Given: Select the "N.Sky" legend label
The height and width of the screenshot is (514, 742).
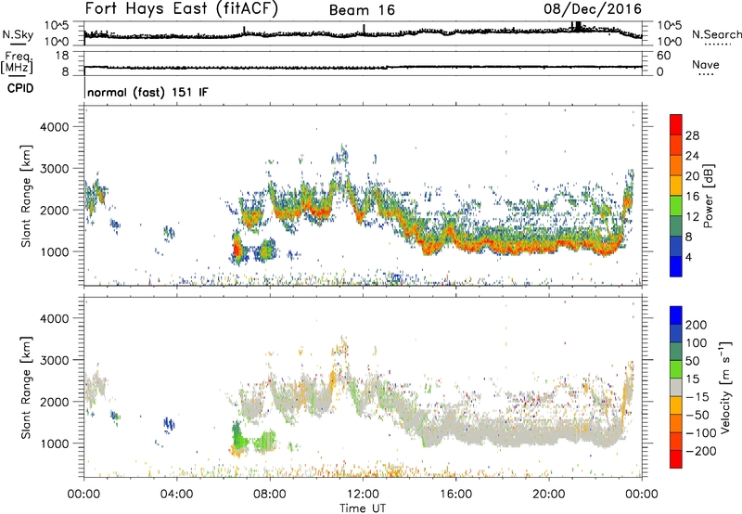Looking at the screenshot, I should click(18, 34).
